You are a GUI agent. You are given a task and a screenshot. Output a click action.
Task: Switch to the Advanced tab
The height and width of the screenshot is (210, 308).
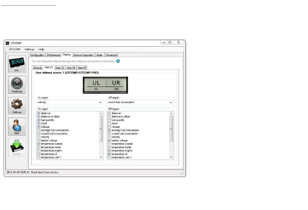pyautogui.click(x=112, y=55)
